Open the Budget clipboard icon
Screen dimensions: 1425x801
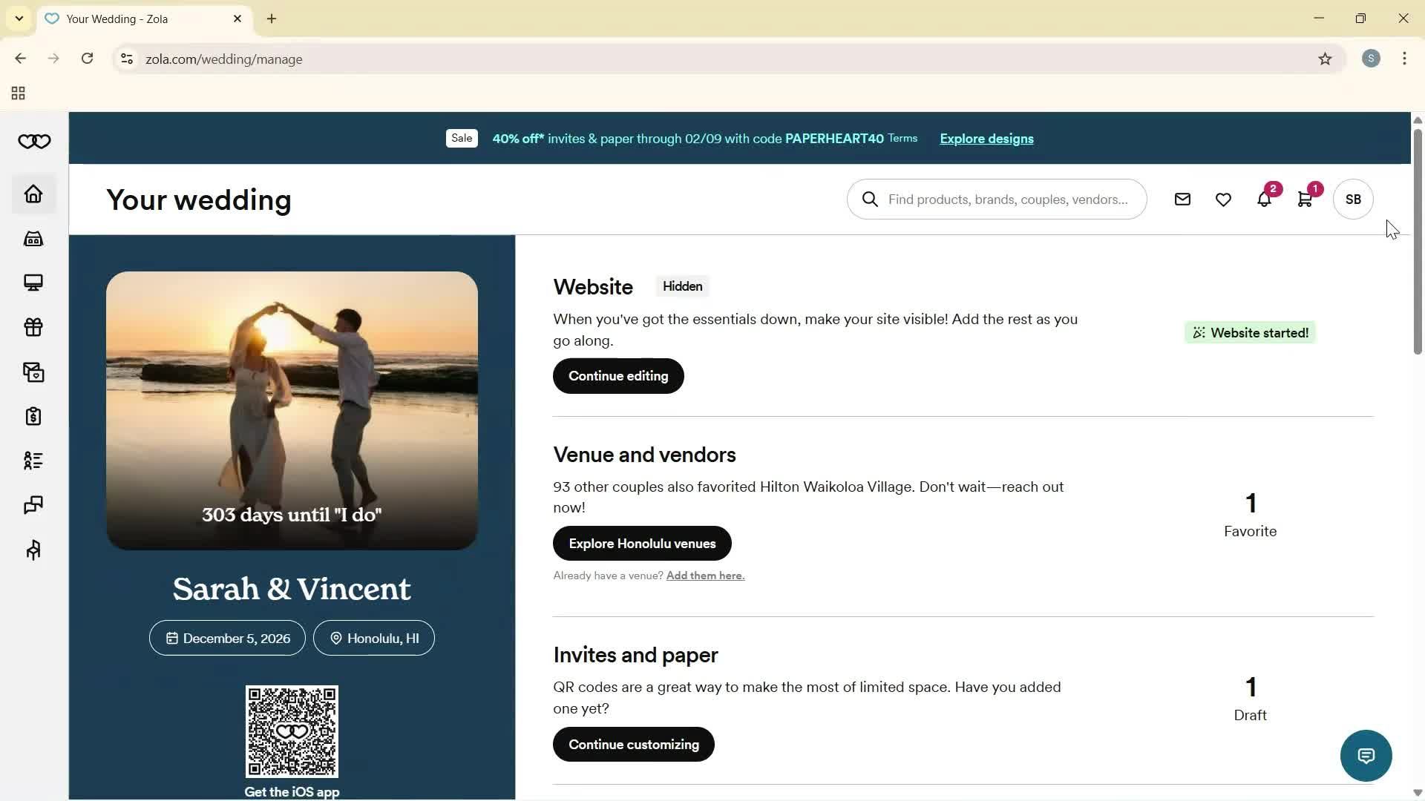(33, 416)
